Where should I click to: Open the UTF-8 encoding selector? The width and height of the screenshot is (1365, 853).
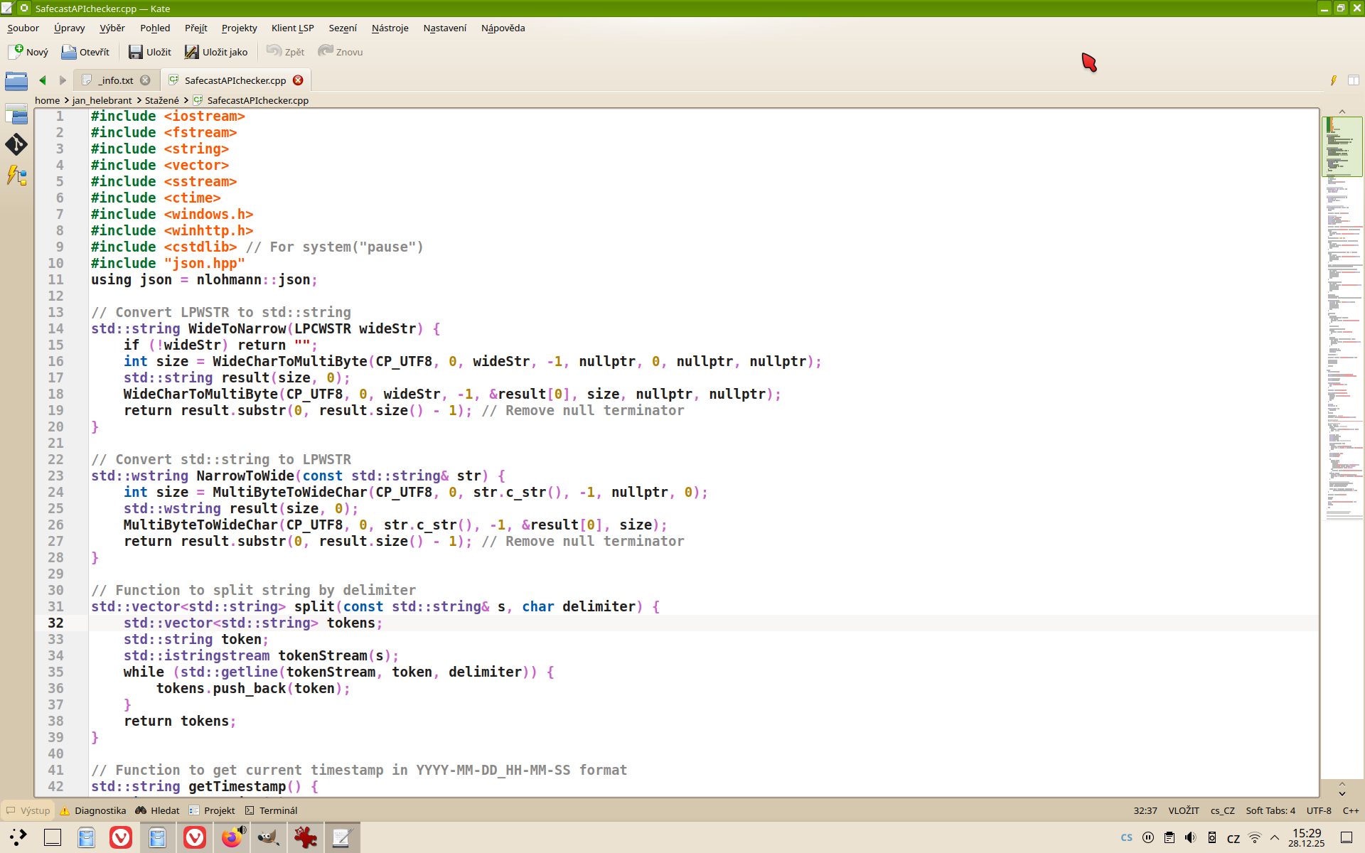pyautogui.click(x=1318, y=810)
